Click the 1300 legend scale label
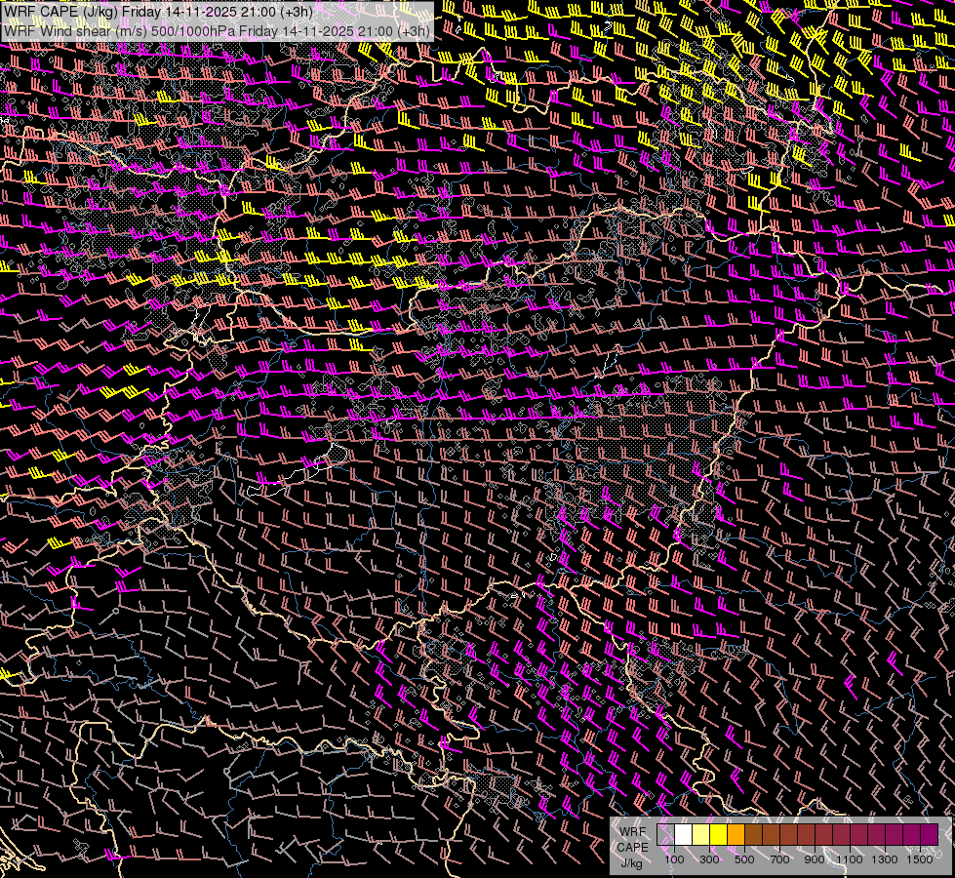Image resolution: width=955 pixels, height=878 pixels. (x=885, y=859)
